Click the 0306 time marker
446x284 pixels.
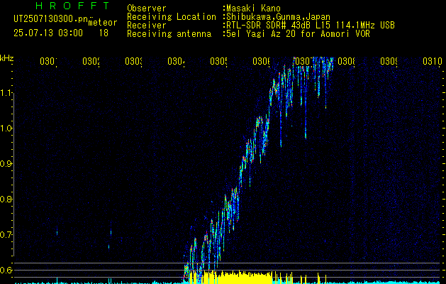click(x=261, y=62)
